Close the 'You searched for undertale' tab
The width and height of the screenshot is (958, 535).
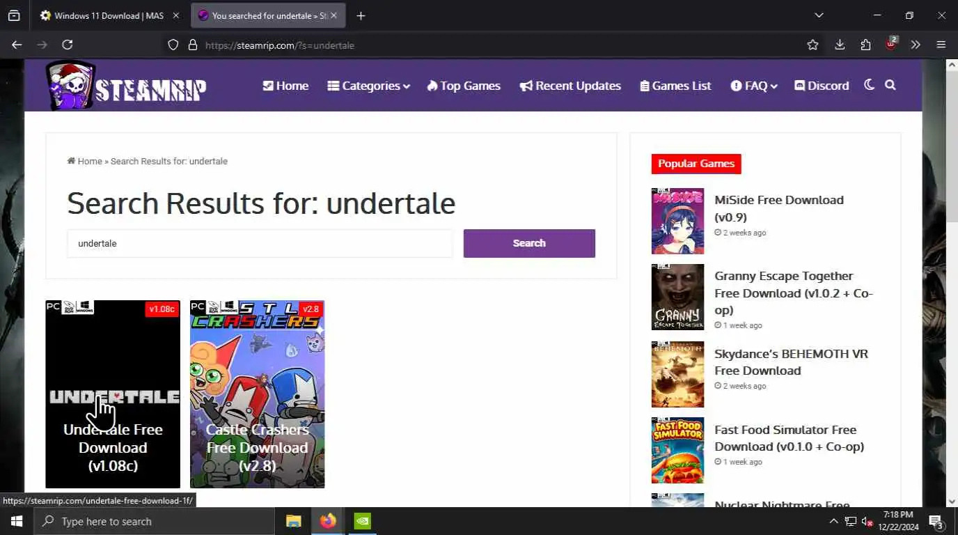point(332,15)
